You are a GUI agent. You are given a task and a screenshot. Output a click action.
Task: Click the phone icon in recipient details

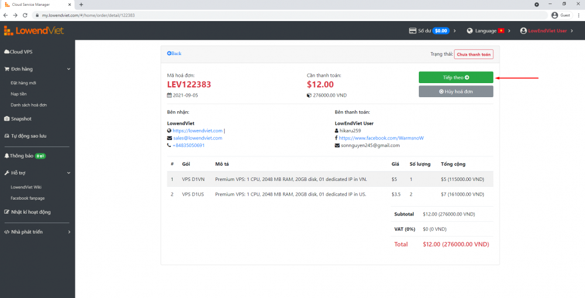click(x=169, y=146)
